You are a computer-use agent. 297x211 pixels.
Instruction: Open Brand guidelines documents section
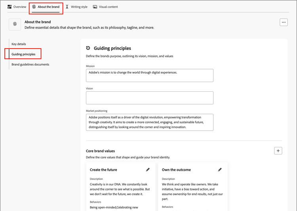pyautogui.click(x=30, y=64)
